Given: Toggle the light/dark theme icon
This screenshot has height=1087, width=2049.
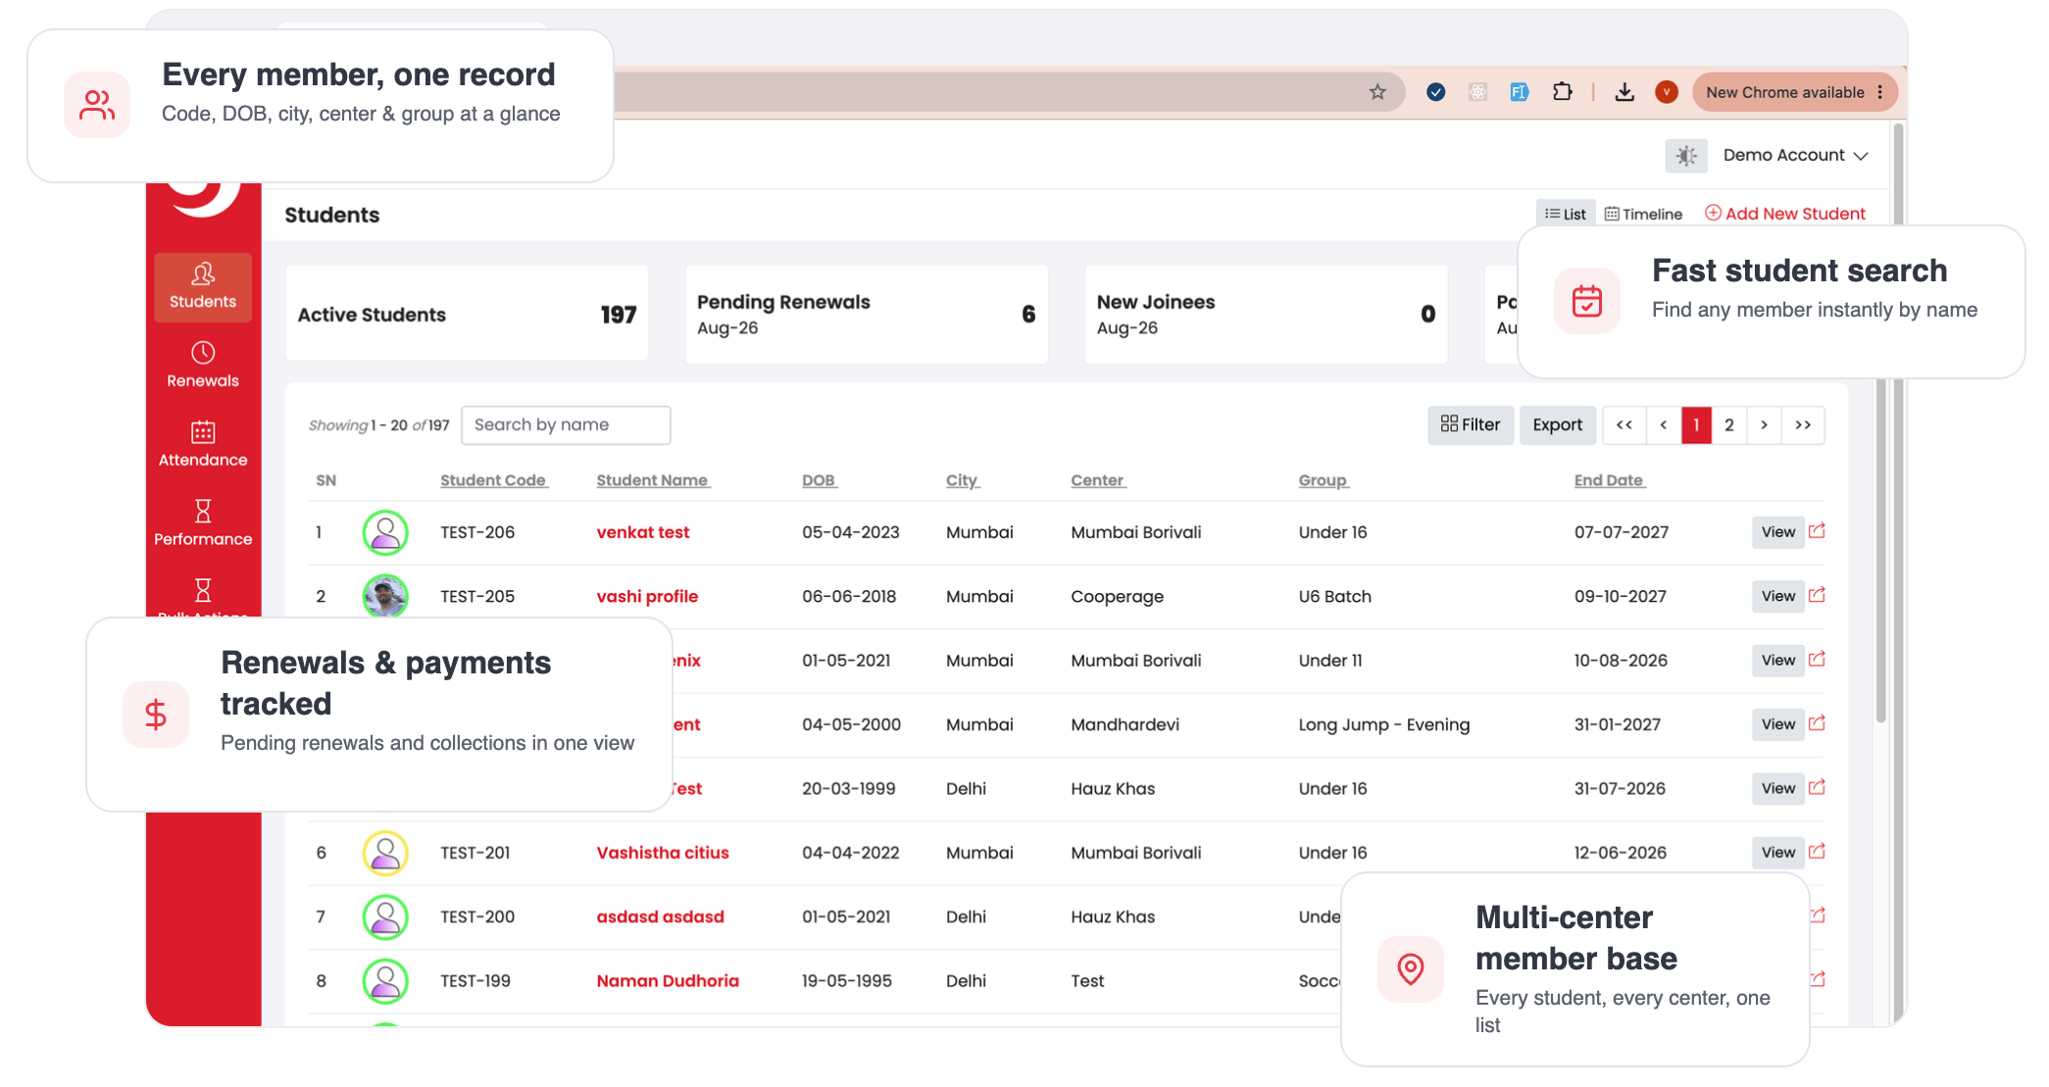Looking at the screenshot, I should pyautogui.click(x=1686, y=156).
